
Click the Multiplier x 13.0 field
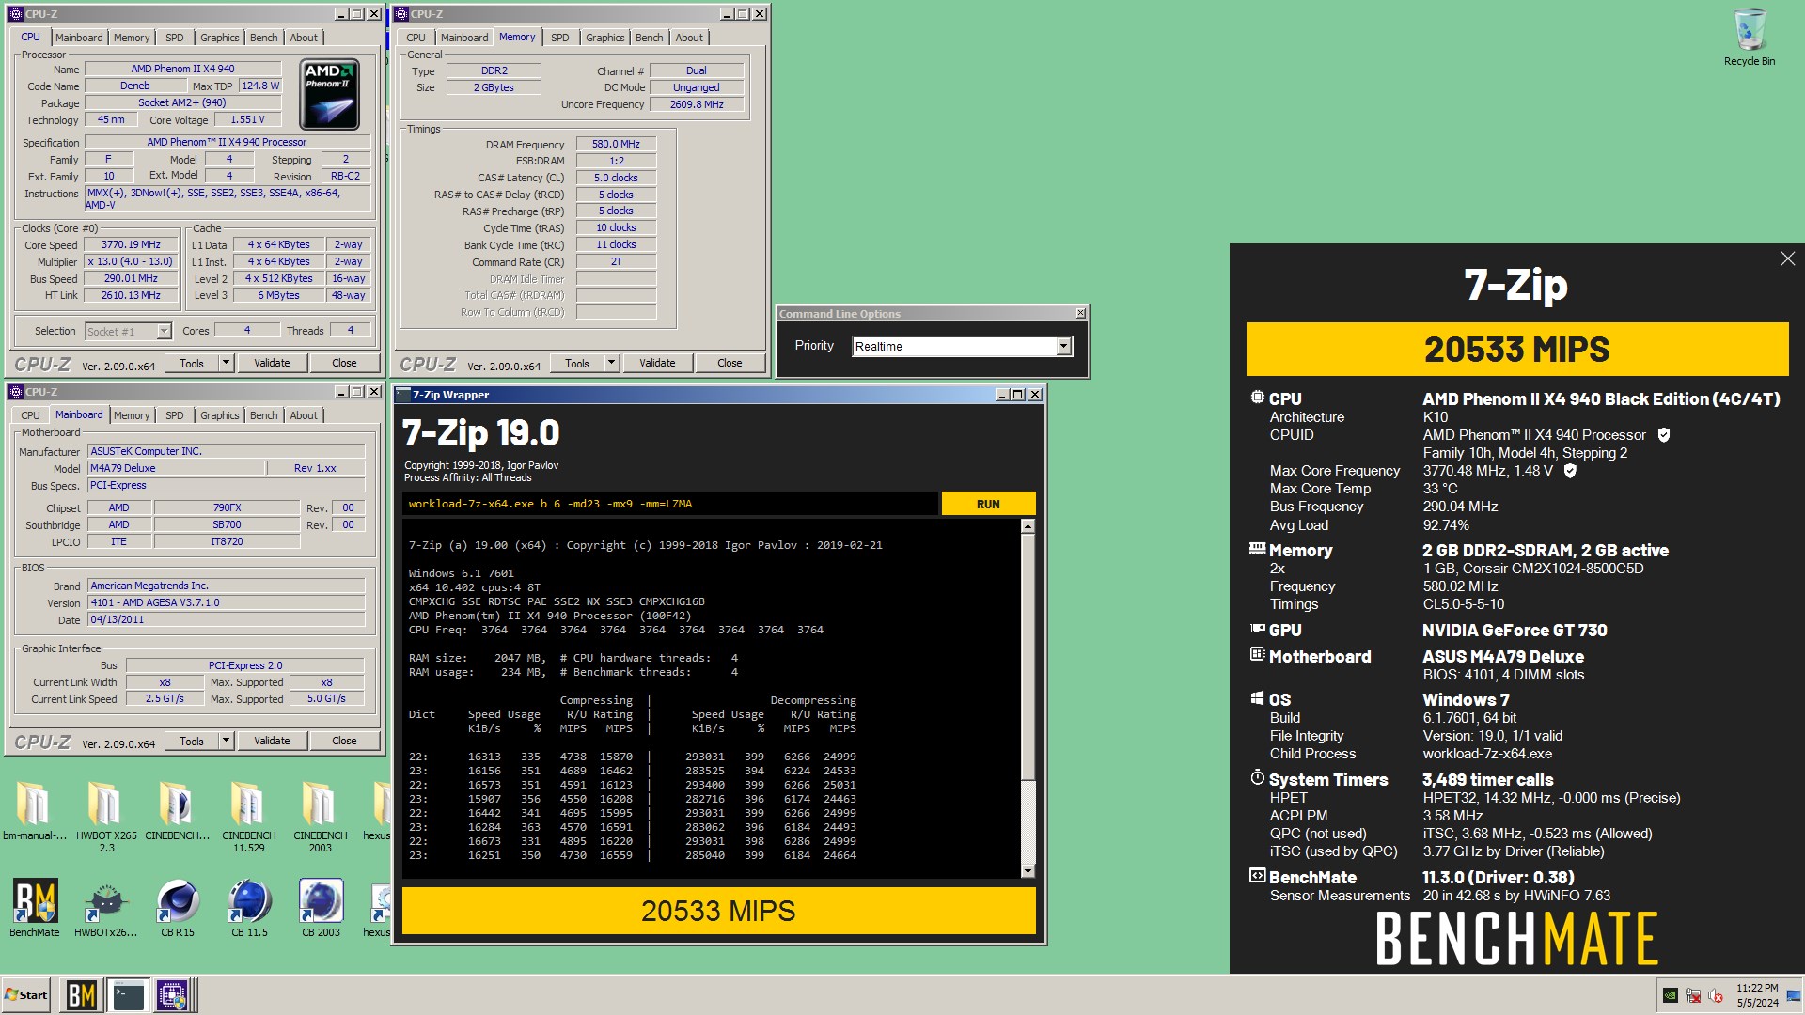(x=132, y=261)
